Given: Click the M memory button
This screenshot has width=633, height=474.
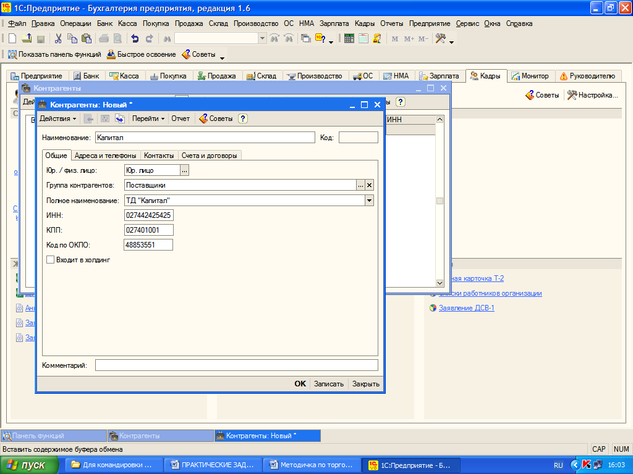Looking at the screenshot, I should point(395,39).
